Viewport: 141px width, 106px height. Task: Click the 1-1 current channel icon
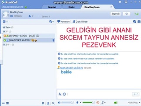click(x=4, y=21)
